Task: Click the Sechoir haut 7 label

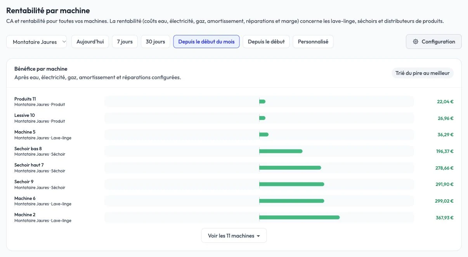Action: [29, 165]
